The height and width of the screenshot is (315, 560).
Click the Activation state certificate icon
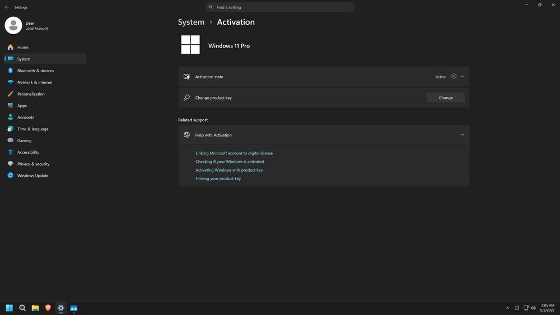pos(186,77)
